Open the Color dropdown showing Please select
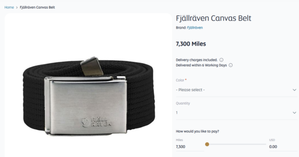Viewport: 299px width, 157px height. (x=234, y=90)
